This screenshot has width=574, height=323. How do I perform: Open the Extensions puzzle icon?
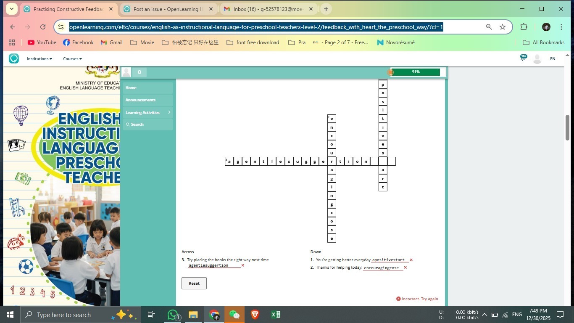pos(524,27)
